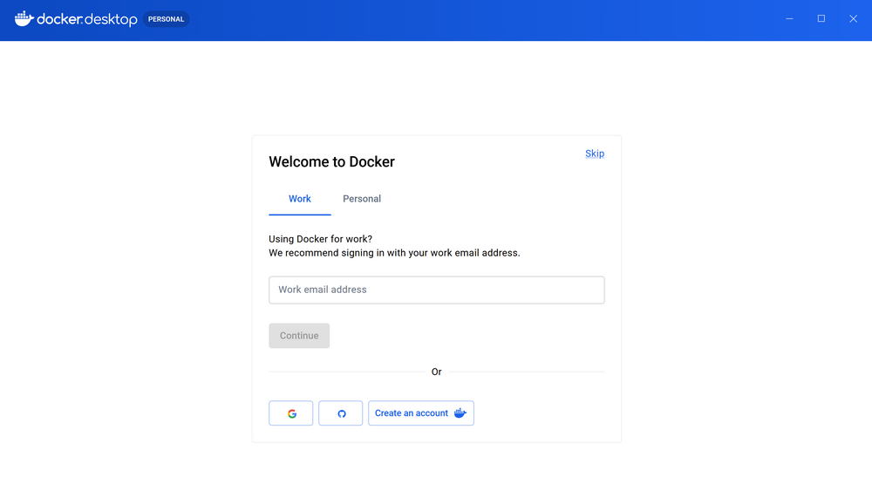Screen dimensions: 872x491
Task: Click the 'Welcome to Docker' heading
Action: pos(332,162)
